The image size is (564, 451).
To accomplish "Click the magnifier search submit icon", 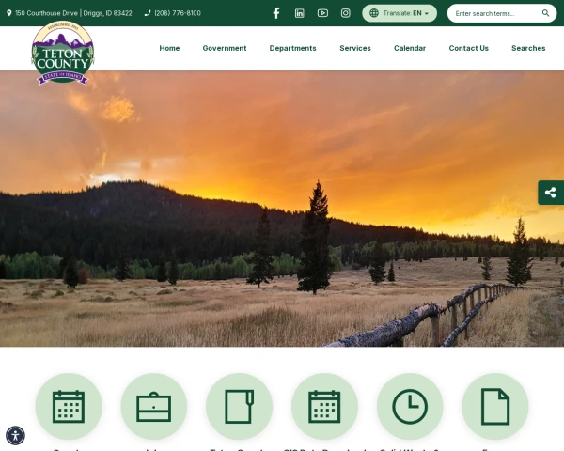I will 545,13.
